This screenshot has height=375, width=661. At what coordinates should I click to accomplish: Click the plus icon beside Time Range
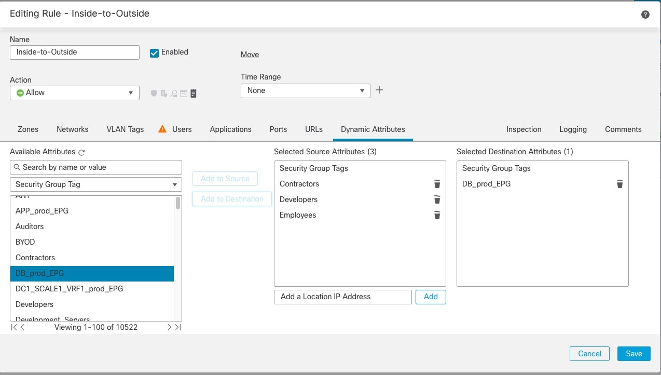pyautogui.click(x=379, y=90)
